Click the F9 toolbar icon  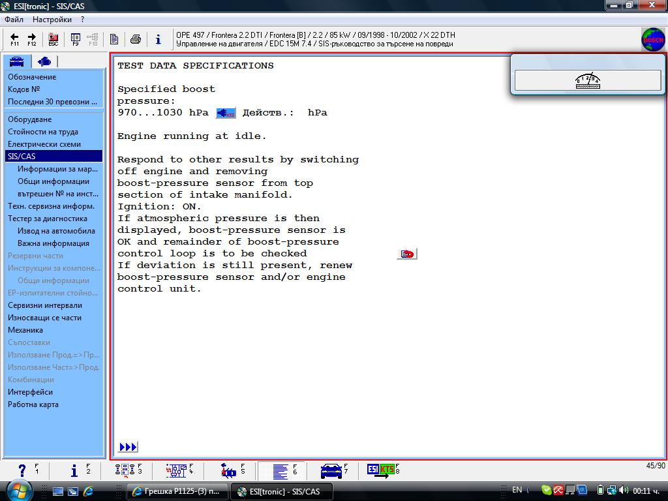click(x=76, y=39)
